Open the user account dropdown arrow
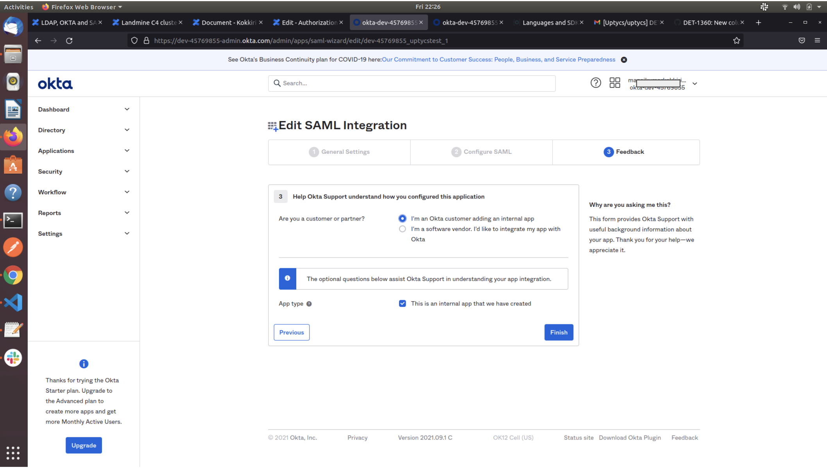This screenshot has width=827, height=470. click(695, 84)
